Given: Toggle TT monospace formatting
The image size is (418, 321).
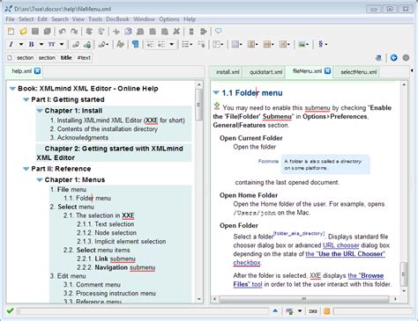Looking at the screenshot, I should pos(51,44).
